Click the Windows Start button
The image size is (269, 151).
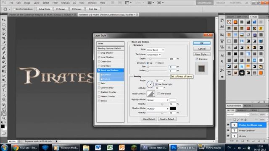point(4,148)
